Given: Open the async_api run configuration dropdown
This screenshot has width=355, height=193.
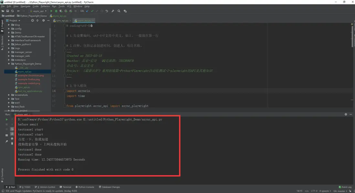Looking at the screenshot, I should coord(38,11).
